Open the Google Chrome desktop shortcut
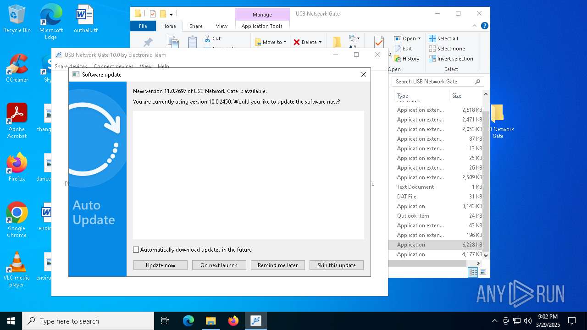Screen dimensions: 587x330 pyautogui.click(x=17, y=220)
